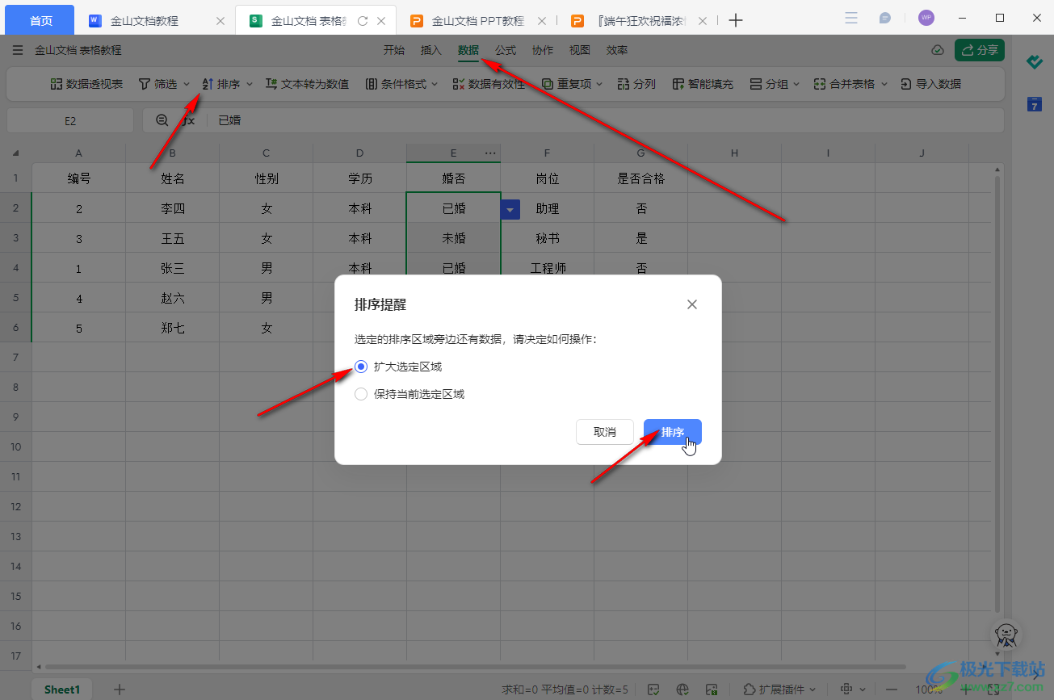Add a new sheet with plus icon

(x=120, y=690)
